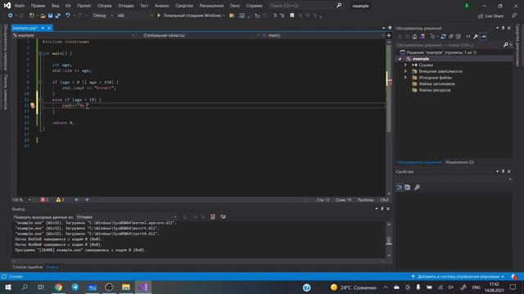The height and width of the screenshot is (294, 524).
Task: Save example.cpp with the floppy disk icon
Action: 50,16
